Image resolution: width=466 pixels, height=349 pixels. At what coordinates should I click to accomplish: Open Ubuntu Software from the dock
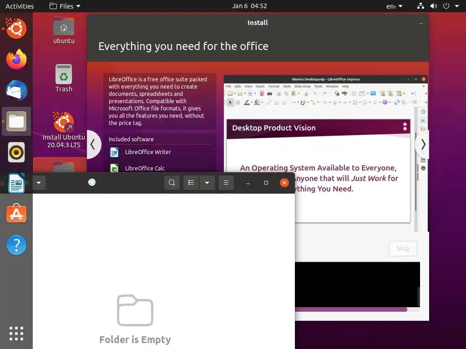tap(16, 214)
